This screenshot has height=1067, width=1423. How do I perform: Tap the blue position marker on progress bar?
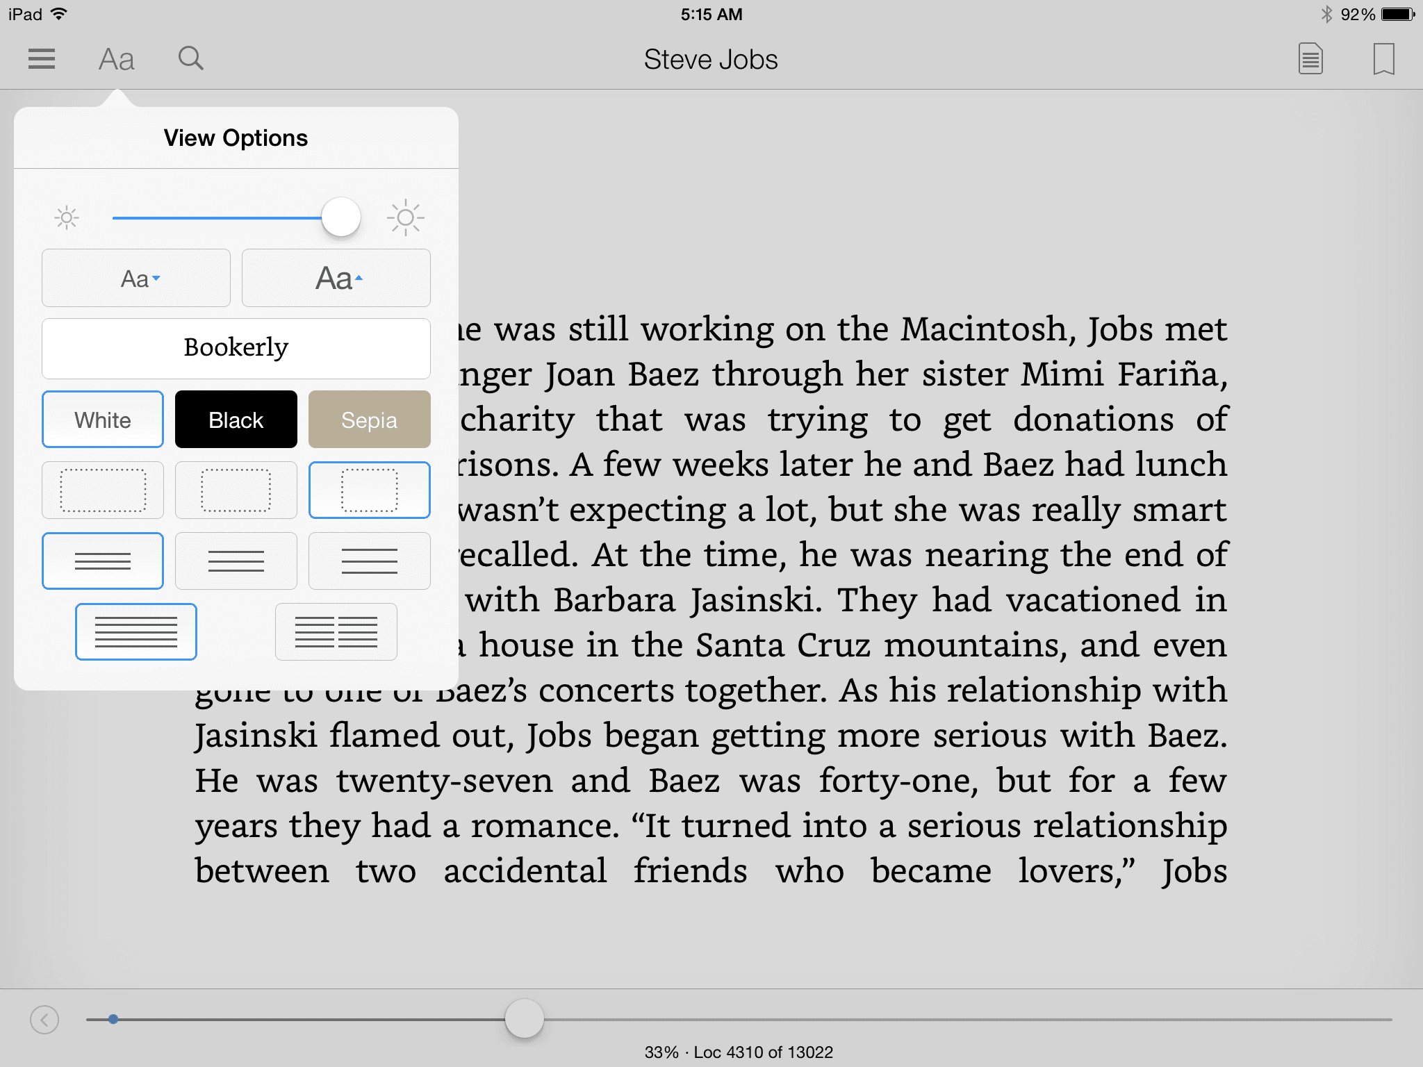(x=113, y=1019)
